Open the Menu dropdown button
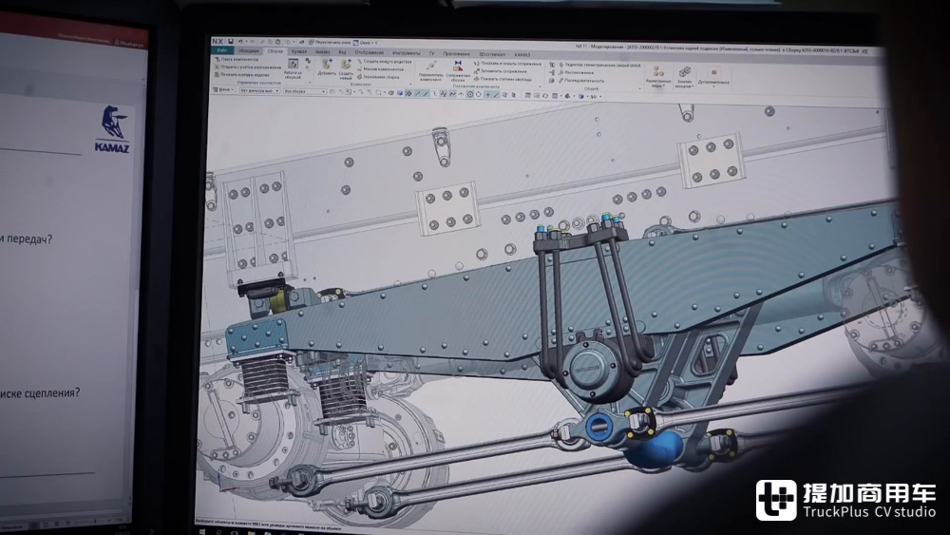This screenshot has height=535, width=950. (224, 90)
